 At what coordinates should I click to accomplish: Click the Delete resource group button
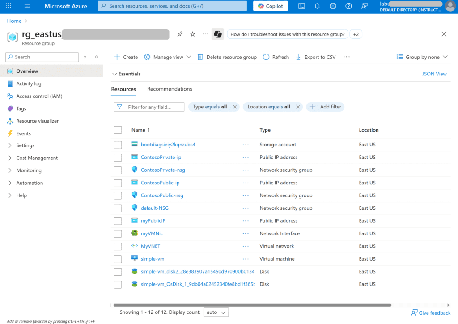(227, 57)
